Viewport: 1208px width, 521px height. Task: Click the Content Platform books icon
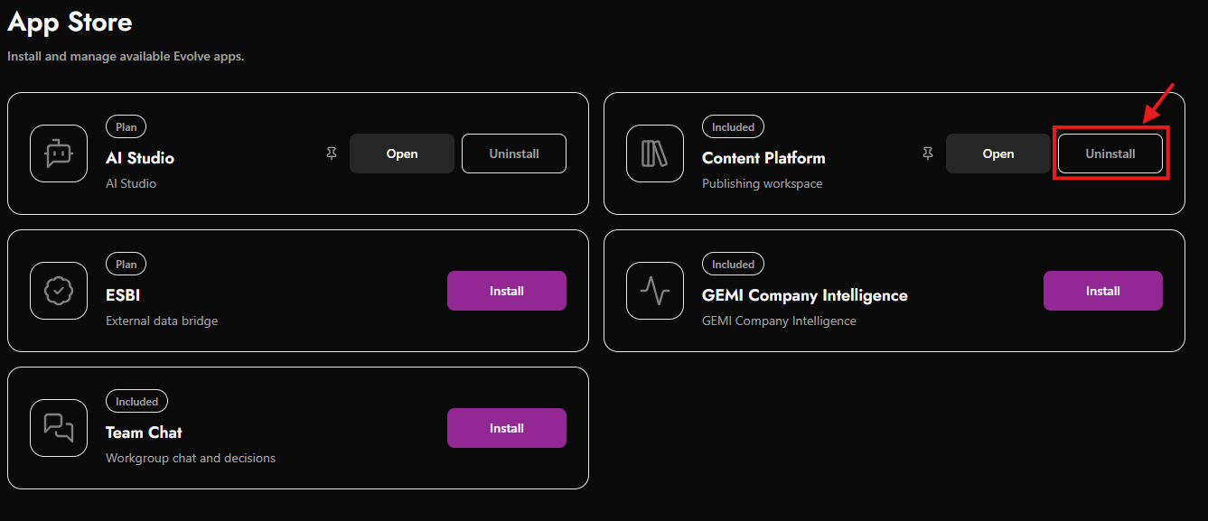click(655, 154)
